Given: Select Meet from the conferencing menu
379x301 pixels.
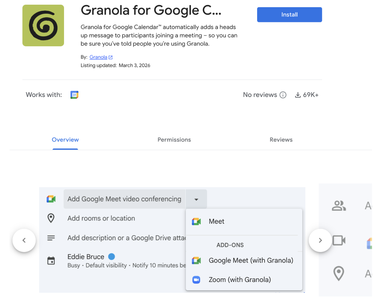Looking at the screenshot, I should click(x=244, y=221).
